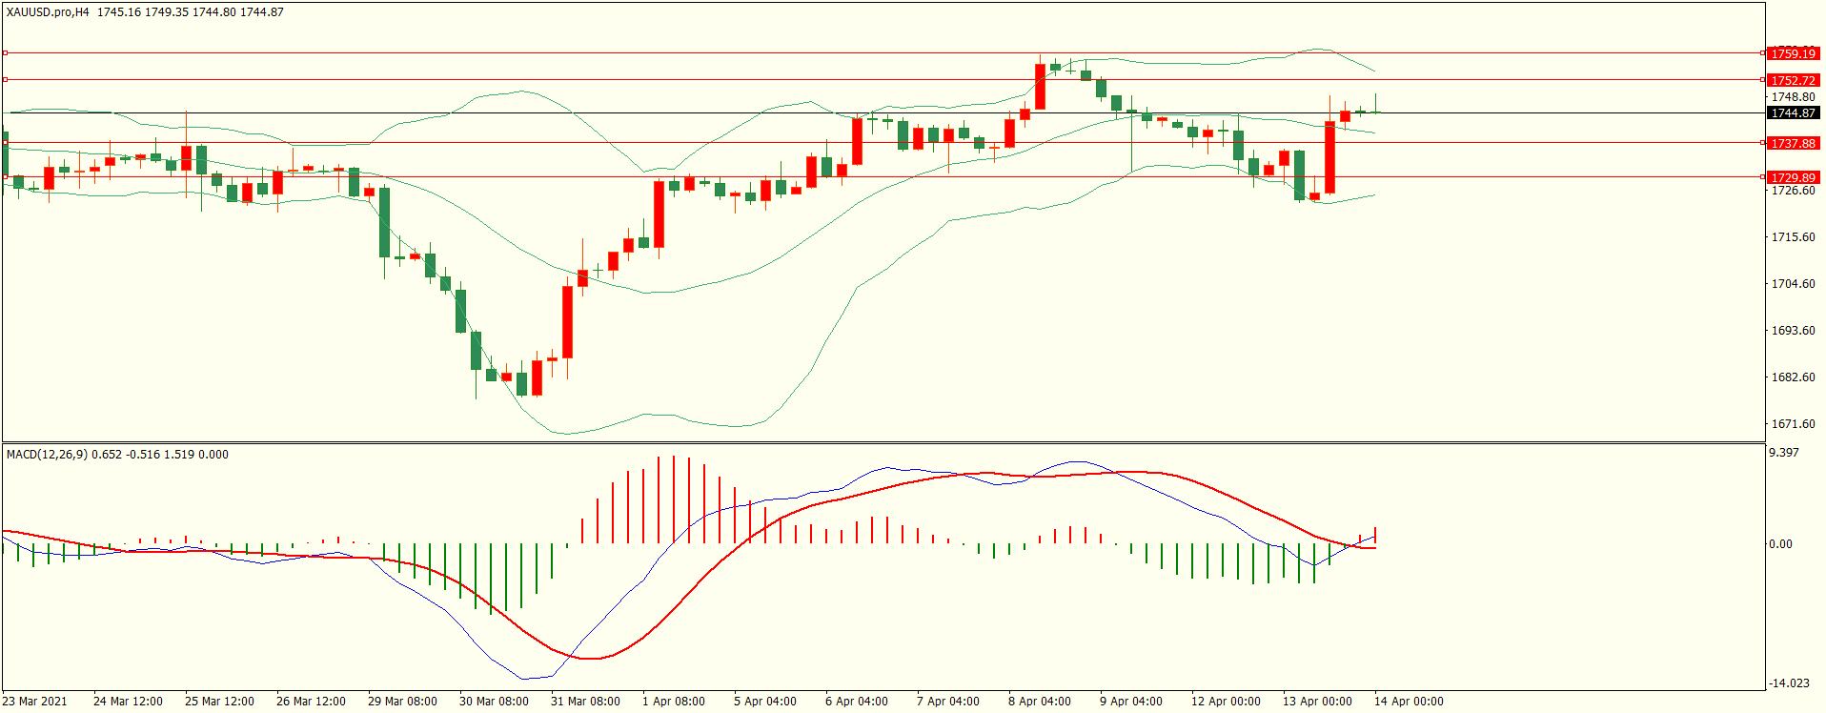The image size is (1826, 713).
Task: Grab the left handle of the topmost horizontal line
Action: (x=5, y=53)
